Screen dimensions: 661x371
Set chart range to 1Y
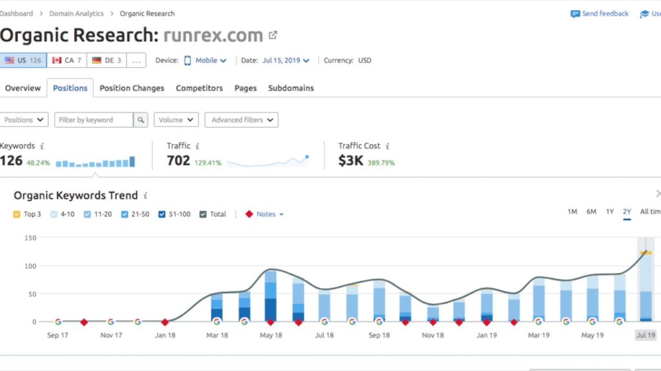(609, 211)
